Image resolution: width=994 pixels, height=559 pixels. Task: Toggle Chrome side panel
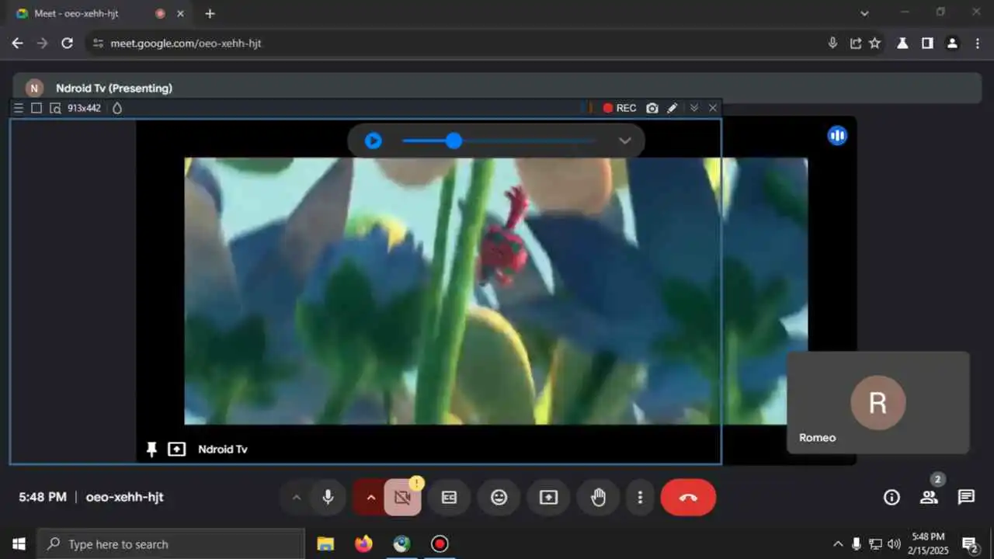click(927, 43)
